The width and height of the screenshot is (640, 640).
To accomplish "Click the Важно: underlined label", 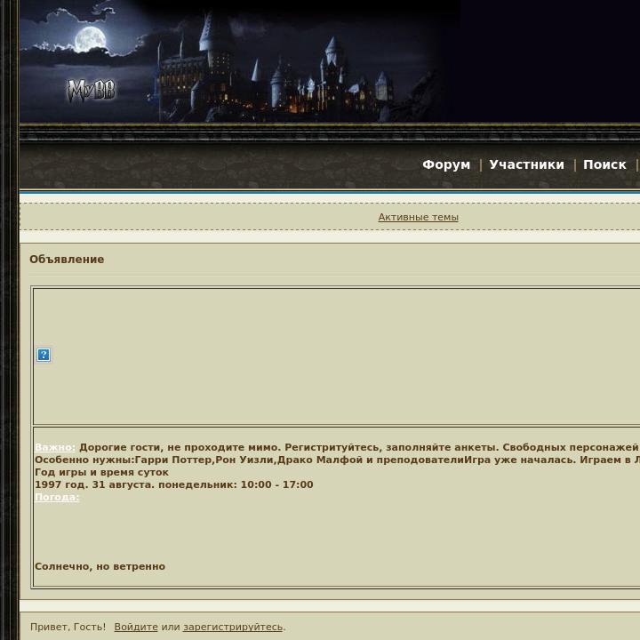I will tap(55, 447).
